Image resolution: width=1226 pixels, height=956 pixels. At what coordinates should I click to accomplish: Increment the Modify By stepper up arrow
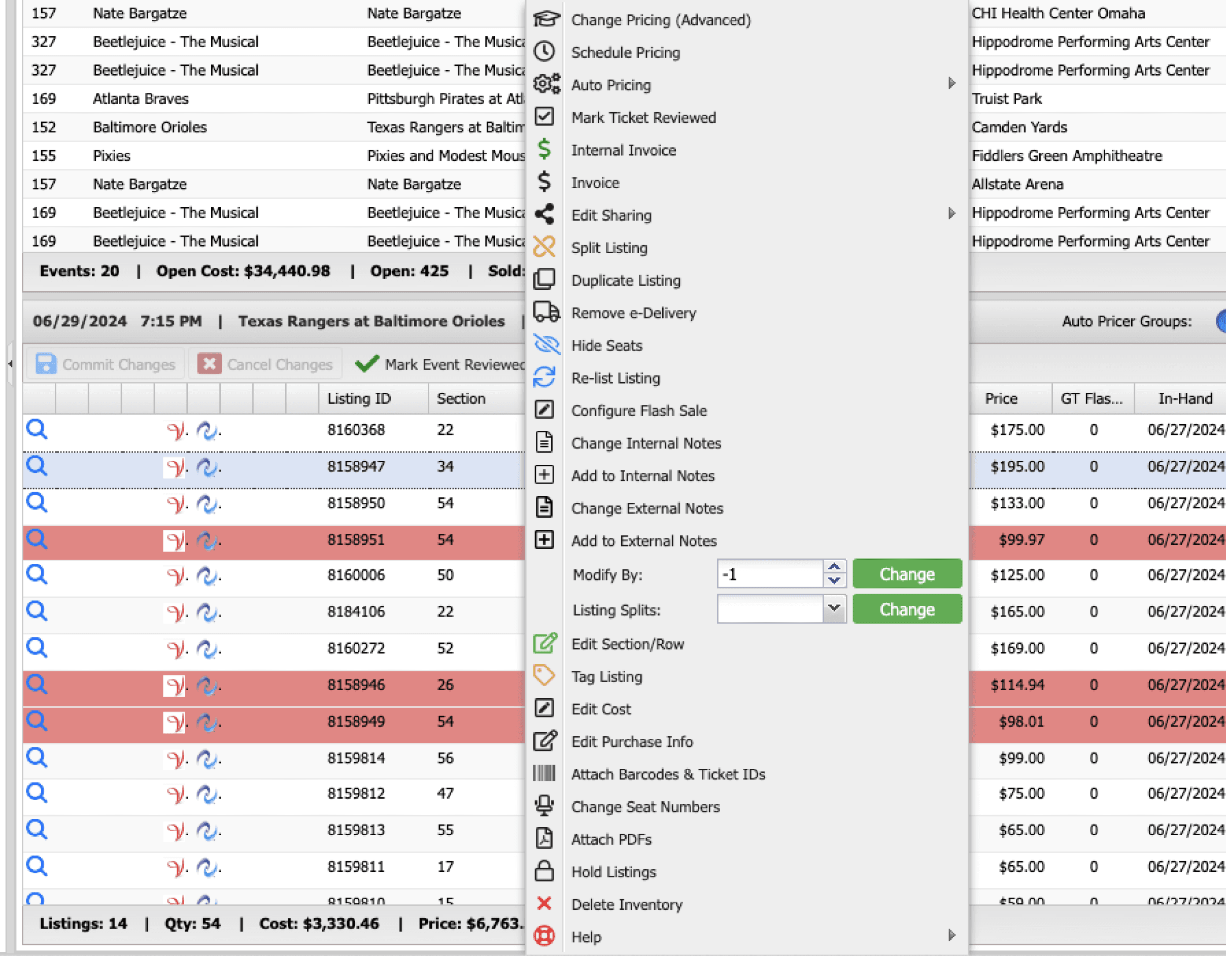[834, 567]
